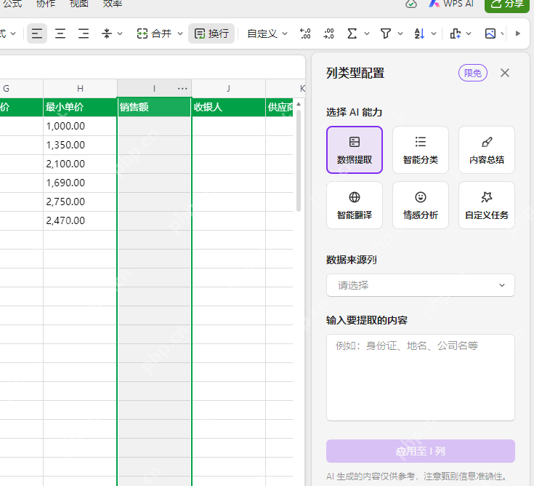Expand the insert rows/columns arrow
This screenshot has height=486, width=534.
469,33
